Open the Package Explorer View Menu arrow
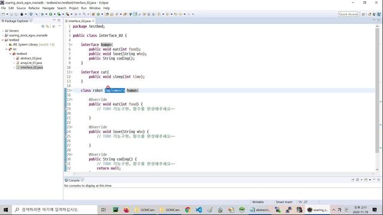Screen dimensions: 383x215 coord(59,26)
